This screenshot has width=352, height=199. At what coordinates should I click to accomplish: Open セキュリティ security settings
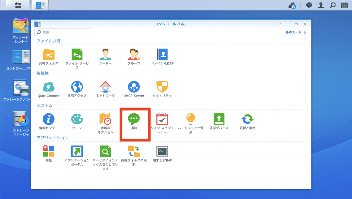click(x=162, y=87)
